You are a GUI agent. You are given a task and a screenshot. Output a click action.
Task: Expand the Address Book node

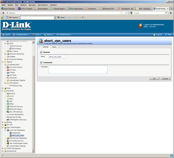5,65
